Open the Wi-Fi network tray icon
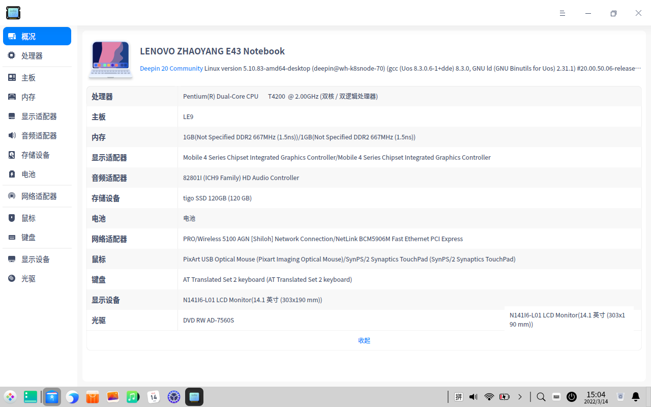Image resolution: width=651 pixels, height=407 pixels. (489, 397)
